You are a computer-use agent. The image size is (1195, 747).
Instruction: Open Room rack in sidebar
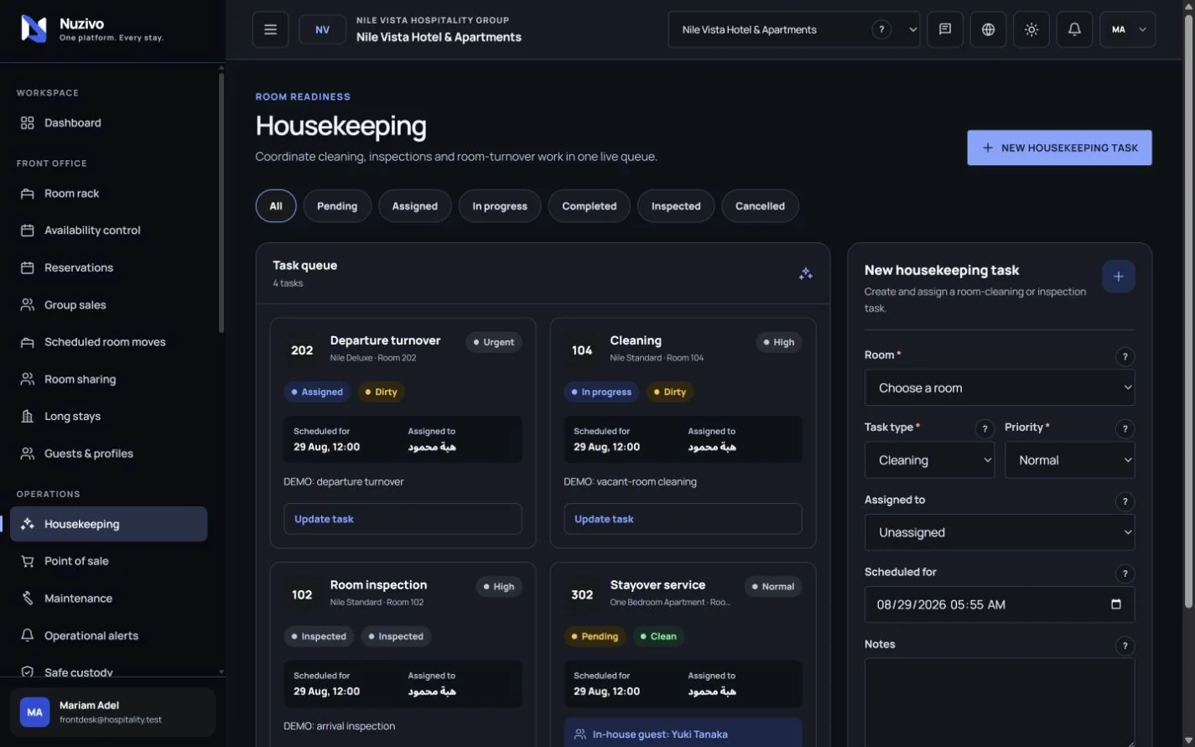pyautogui.click(x=108, y=193)
